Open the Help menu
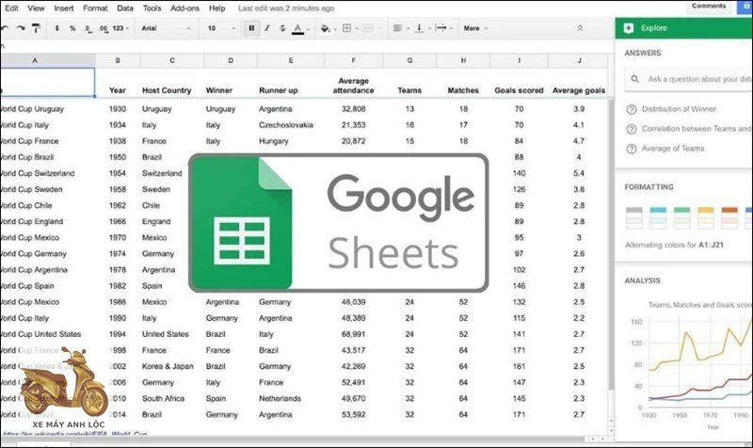The height and width of the screenshot is (448, 753). (217, 8)
